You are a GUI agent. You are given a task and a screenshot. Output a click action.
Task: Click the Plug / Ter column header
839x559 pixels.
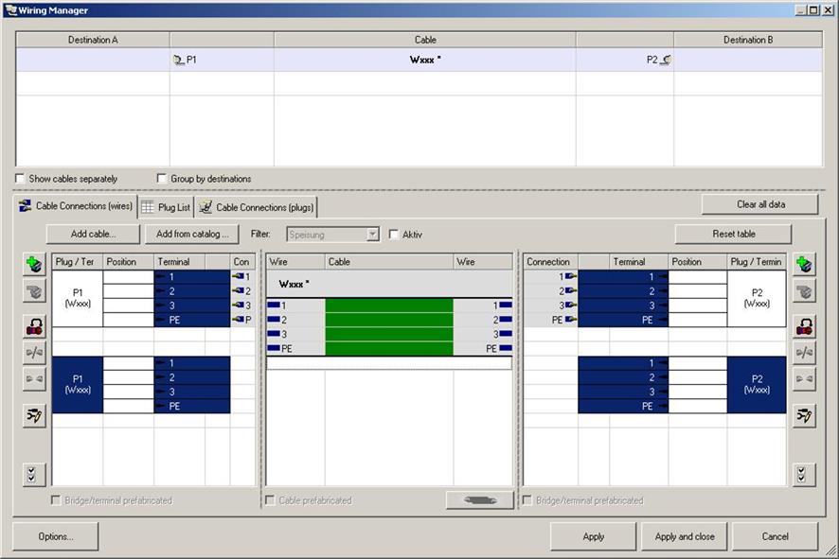point(77,262)
